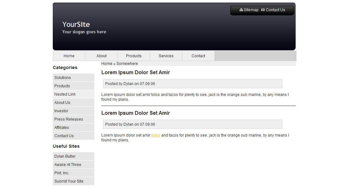Open the Contact navigation tab
This screenshot has width=348, height=189.
[x=198, y=56]
